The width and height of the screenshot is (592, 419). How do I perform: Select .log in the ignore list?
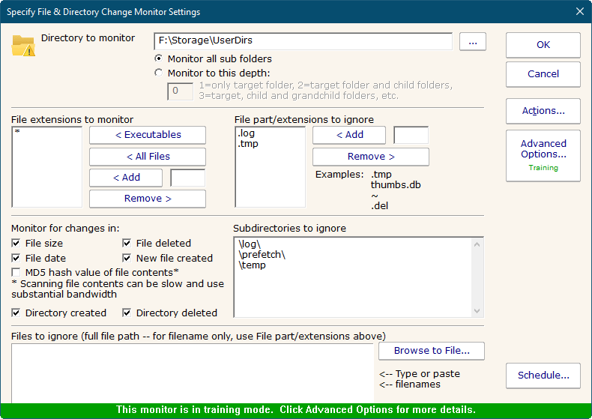pyautogui.click(x=247, y=133)
